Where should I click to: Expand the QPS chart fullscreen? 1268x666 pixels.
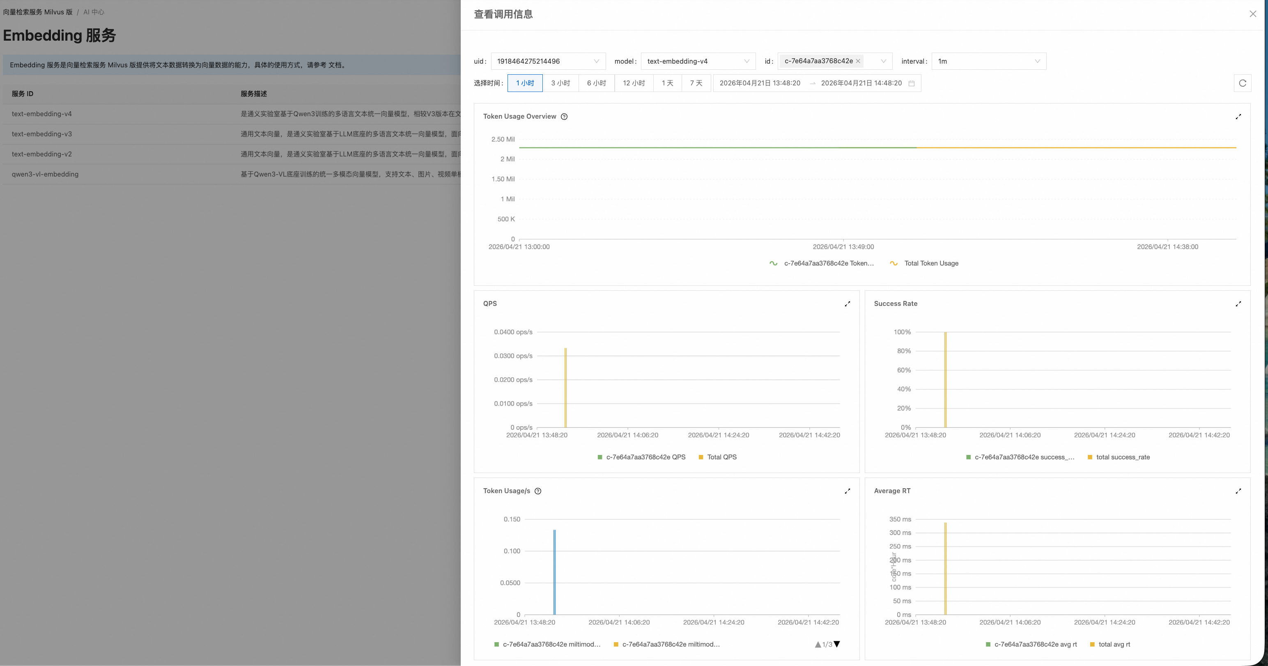coord(847,304)
